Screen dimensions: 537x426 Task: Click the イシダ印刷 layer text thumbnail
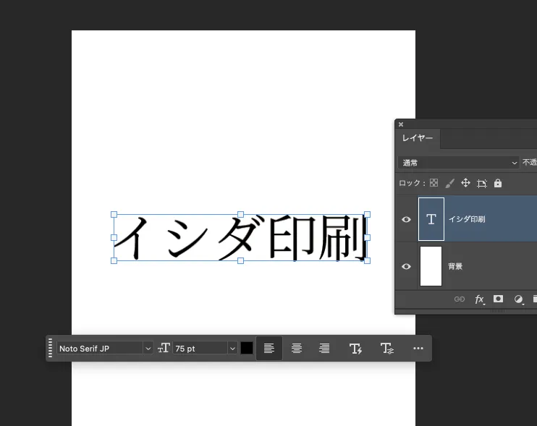431,219
